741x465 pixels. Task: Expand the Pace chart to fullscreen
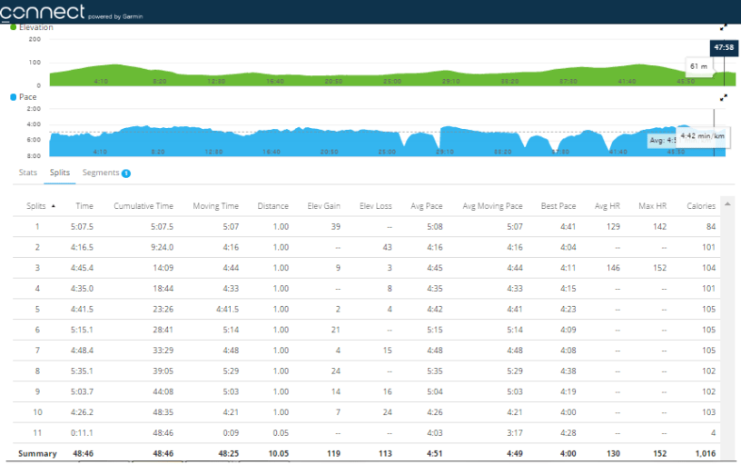pos(724,97)
